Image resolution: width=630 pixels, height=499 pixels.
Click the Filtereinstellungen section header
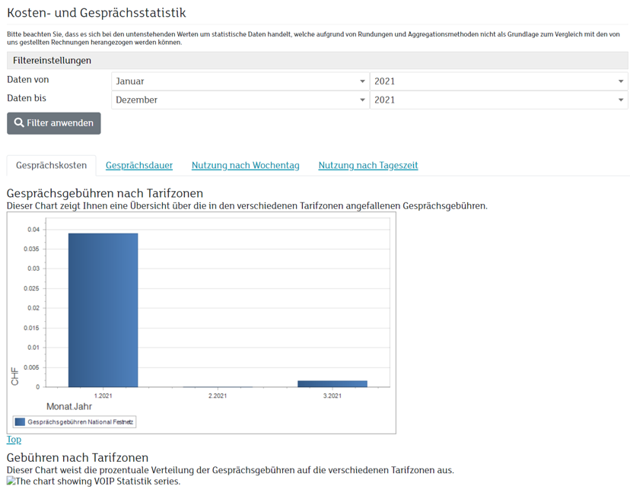52,60
